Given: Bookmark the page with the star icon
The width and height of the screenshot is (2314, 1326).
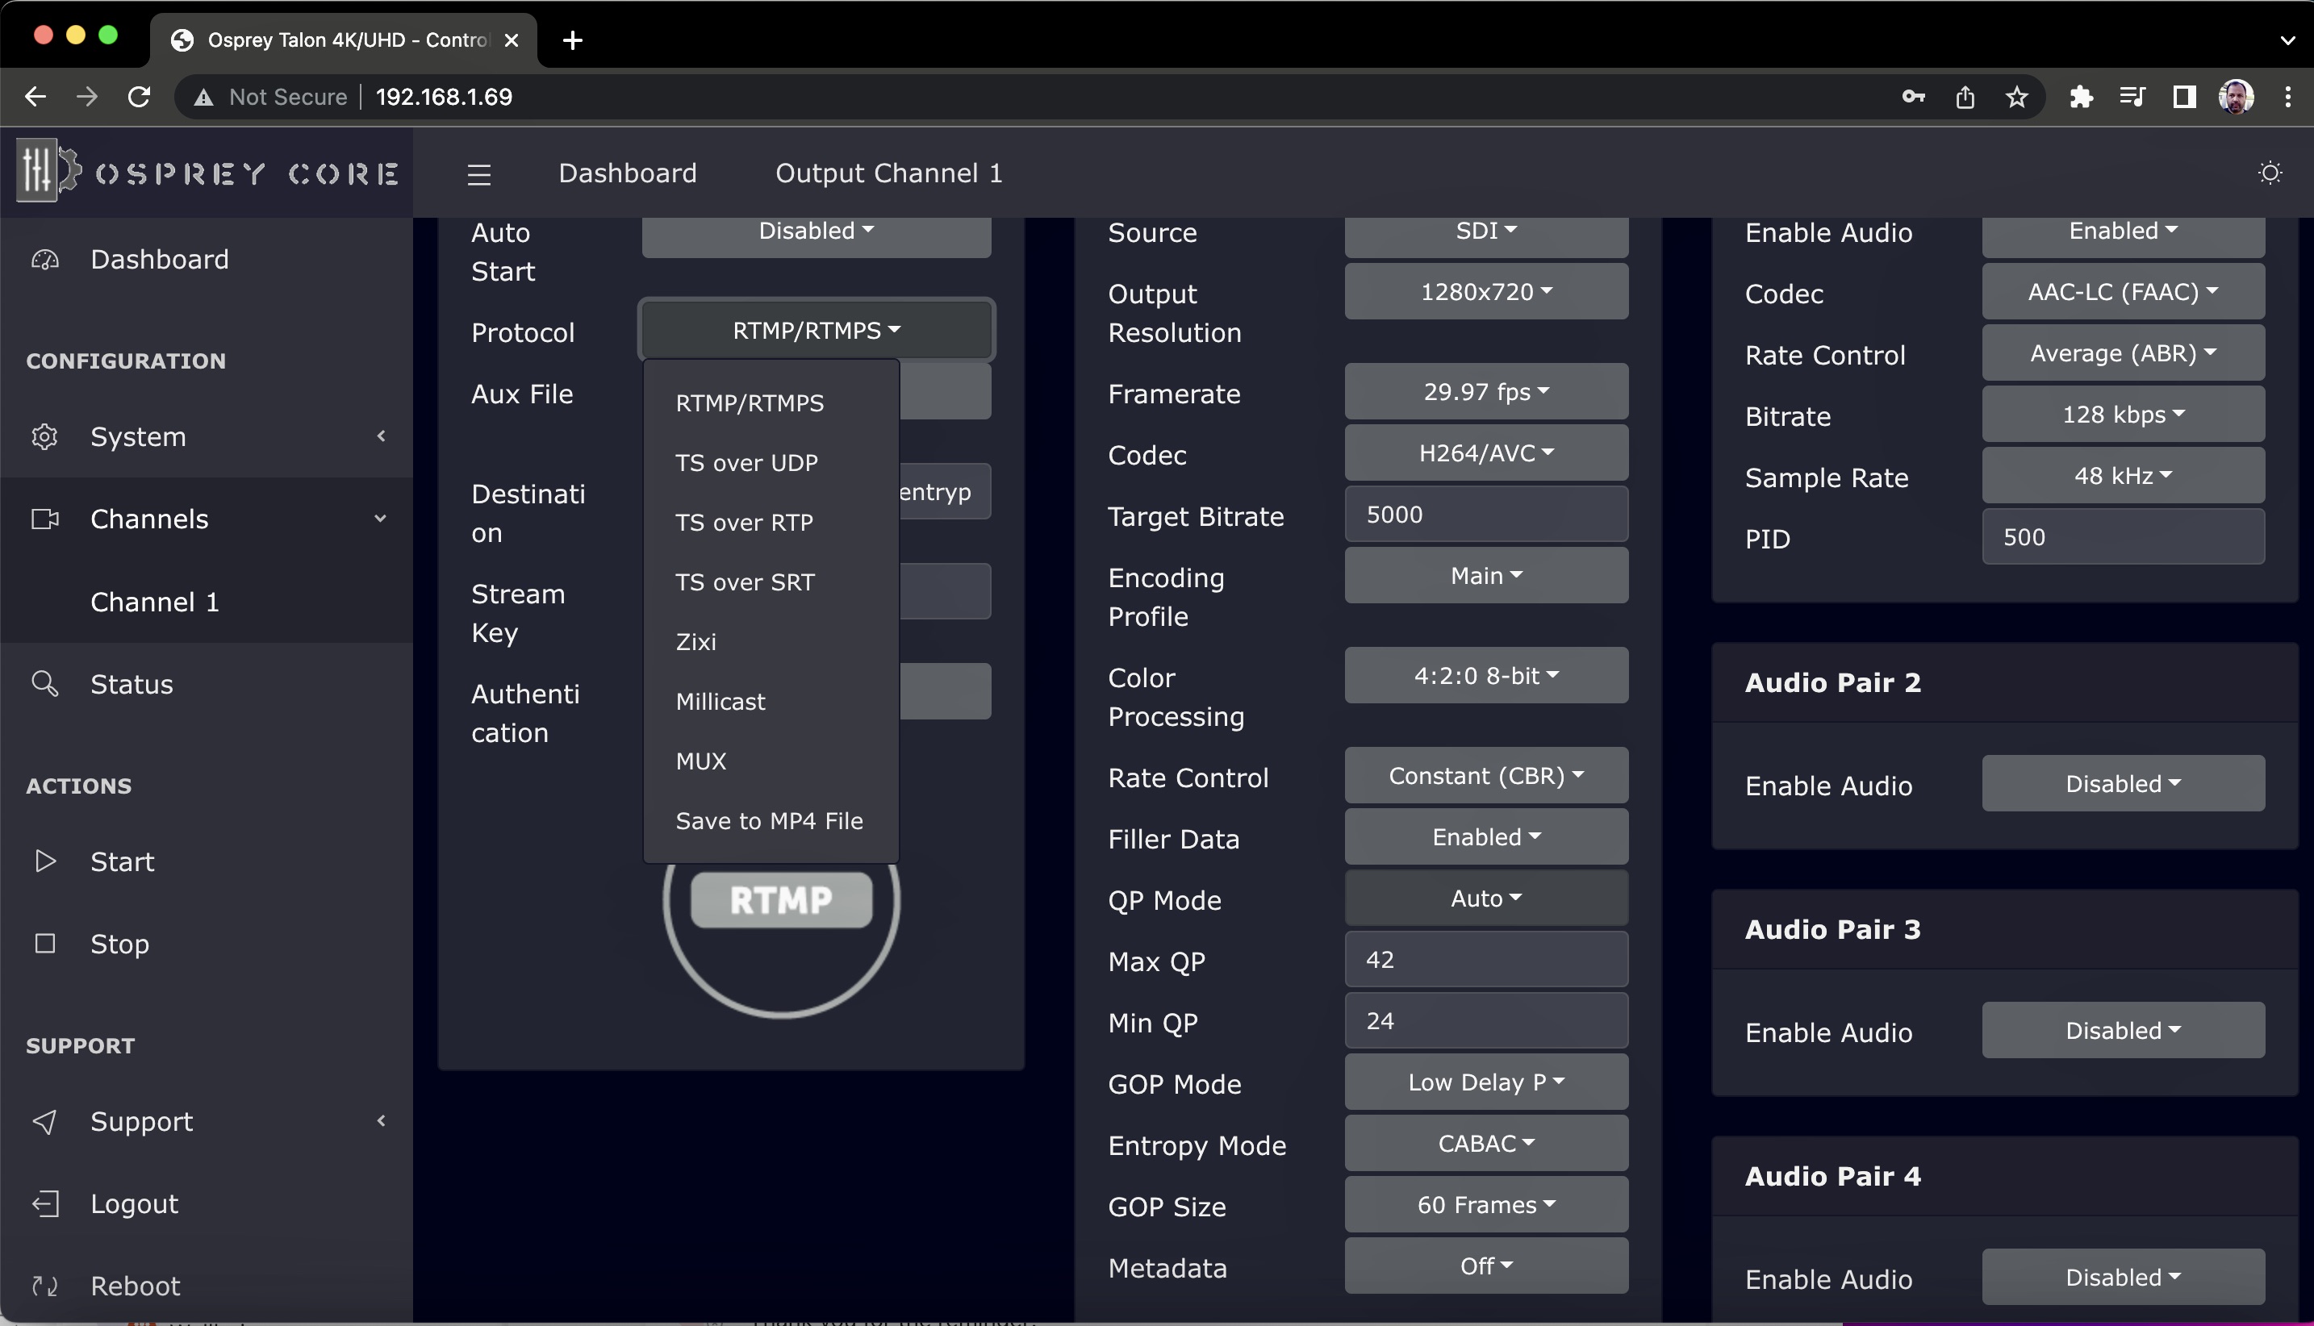Looking at the screenshot, I should 2016,97.
